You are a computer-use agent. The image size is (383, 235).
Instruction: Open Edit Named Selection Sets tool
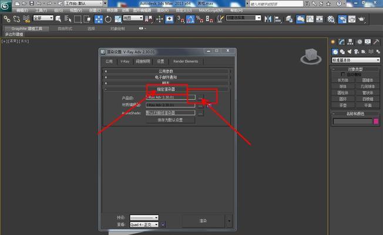220,19
